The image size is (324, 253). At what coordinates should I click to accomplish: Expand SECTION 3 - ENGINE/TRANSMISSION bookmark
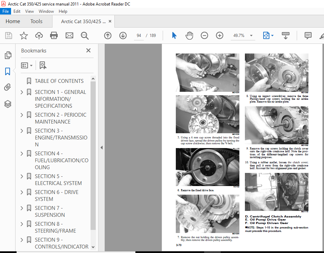tap(22, 131)
